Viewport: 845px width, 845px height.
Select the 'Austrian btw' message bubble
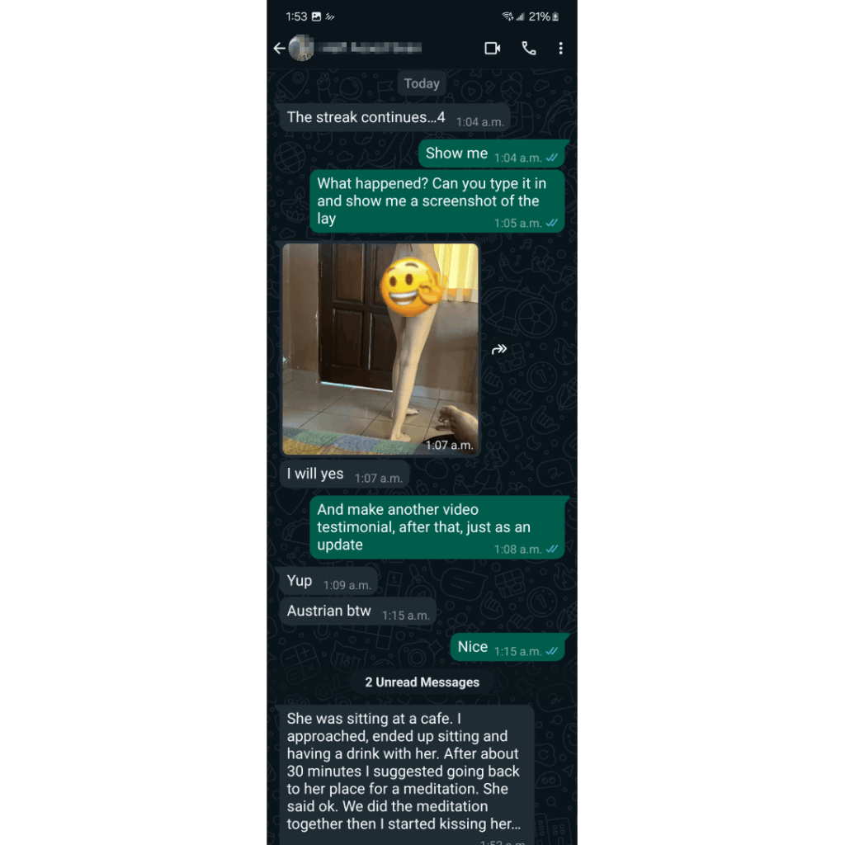tap(357, 611)
